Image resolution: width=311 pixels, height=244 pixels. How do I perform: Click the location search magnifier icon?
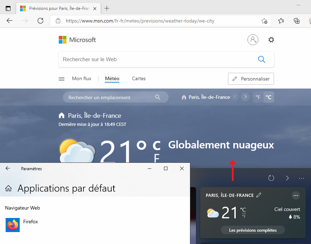[158, 97]
